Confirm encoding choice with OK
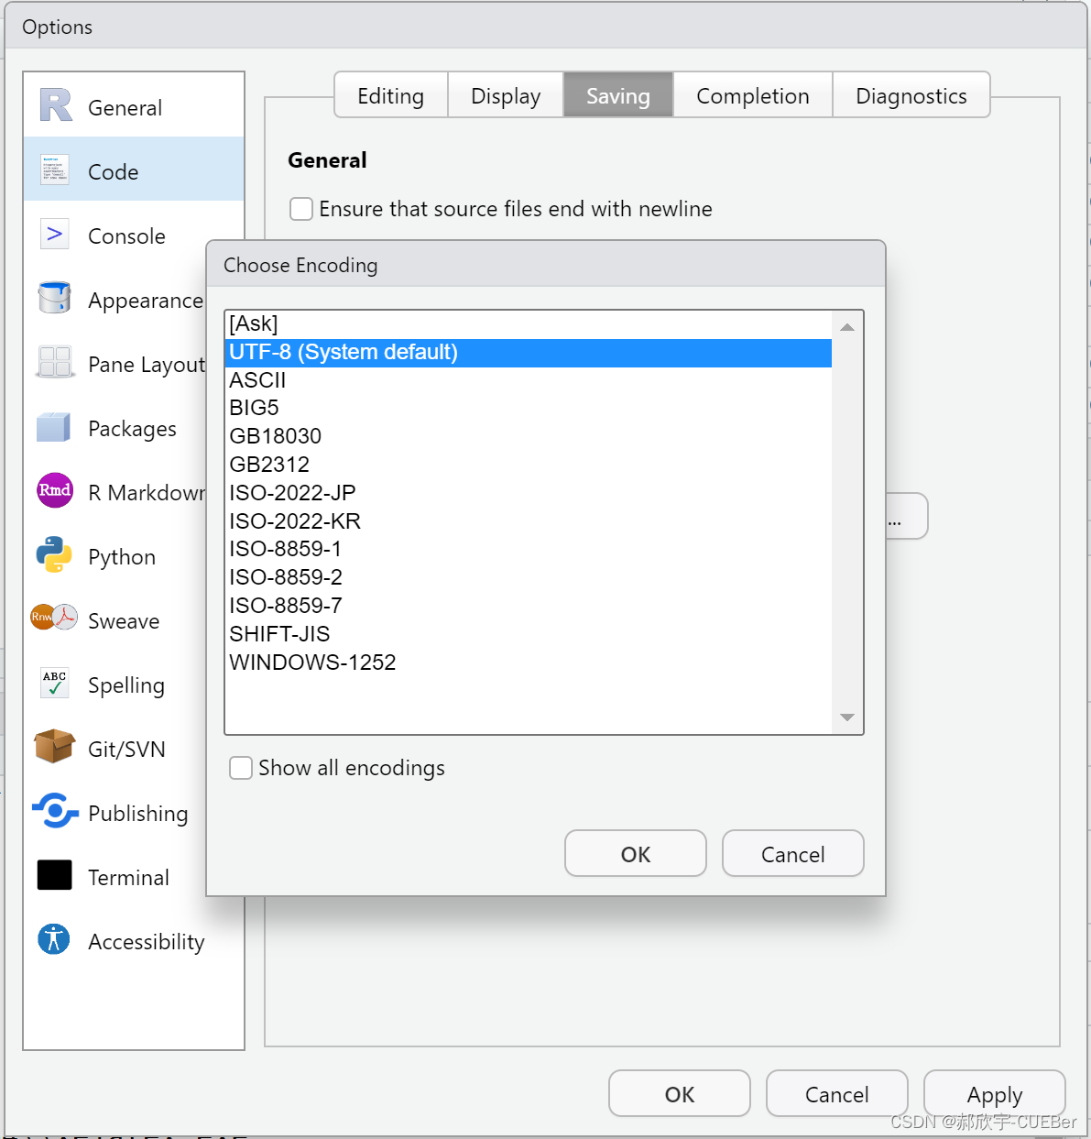Viewport: 1091px width, 1139px height. (x=635, y=853)
